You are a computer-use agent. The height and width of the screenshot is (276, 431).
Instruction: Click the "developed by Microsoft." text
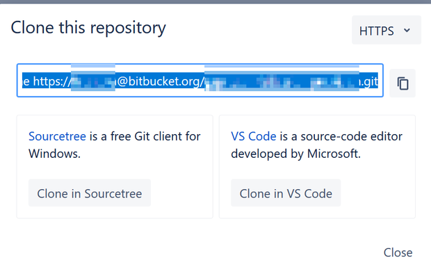click(295, 154)
